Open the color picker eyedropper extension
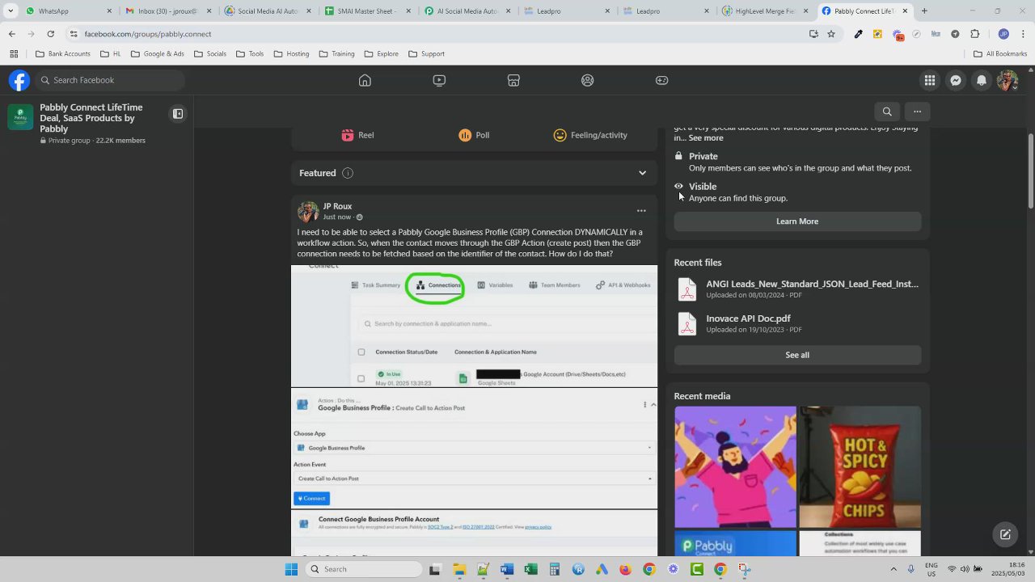 point(859,34)
